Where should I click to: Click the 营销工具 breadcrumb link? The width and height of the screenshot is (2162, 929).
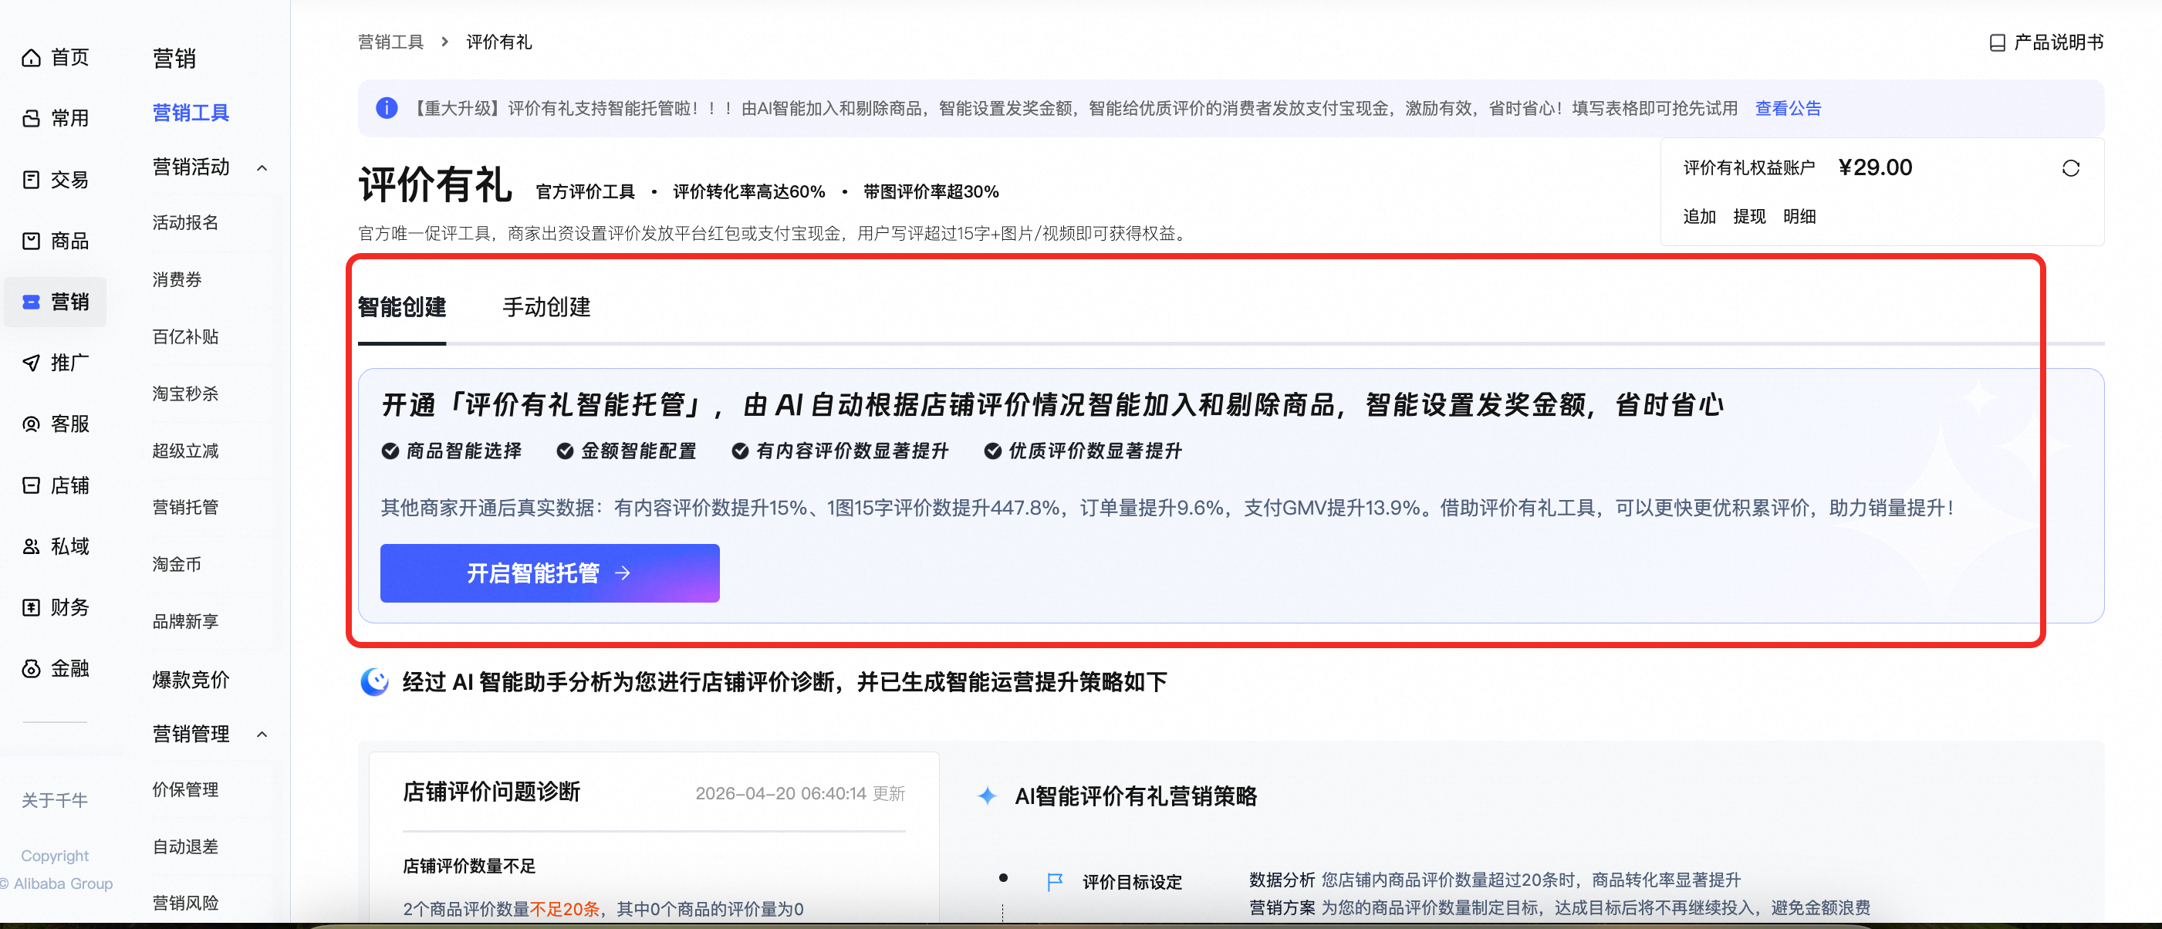[x=391, y=42]
